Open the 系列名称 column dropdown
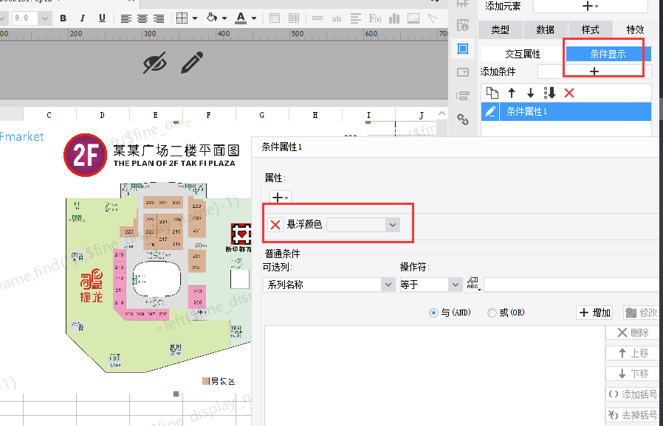 [388, 284]
